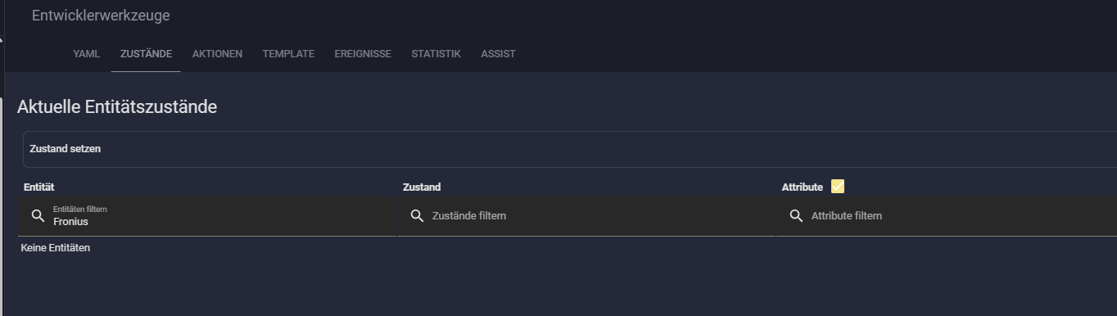Click the Entität column header
Image resolution: width=1117 pixels, height=316 pixels.
(x=38, y=187)
